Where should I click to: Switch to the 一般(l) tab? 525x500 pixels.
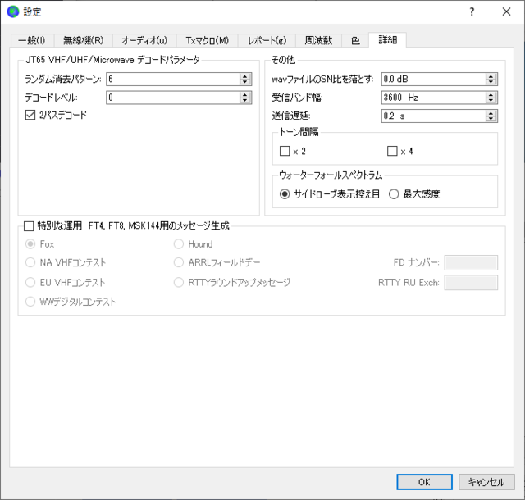click(x=32, y=40)
